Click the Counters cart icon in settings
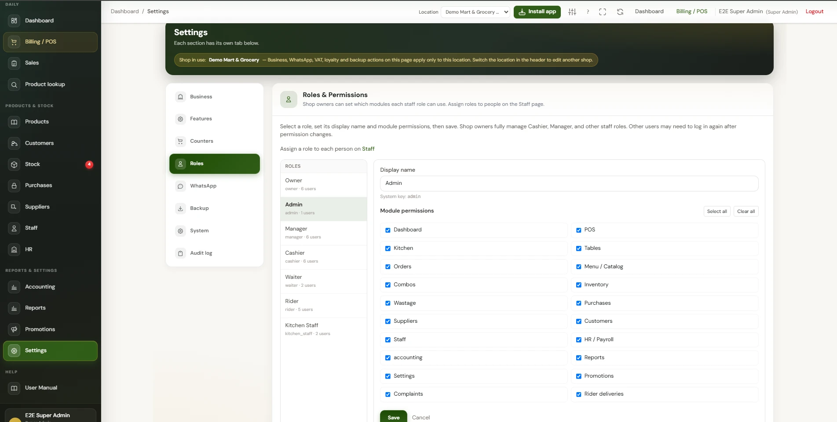The height and width of the screenshot is (422, 837). click(x=180, y=141)
